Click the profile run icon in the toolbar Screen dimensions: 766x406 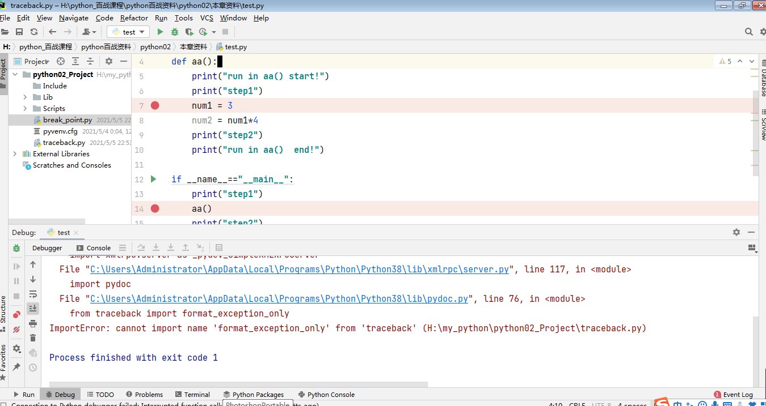pyautogui.click(x=203, y=32)
